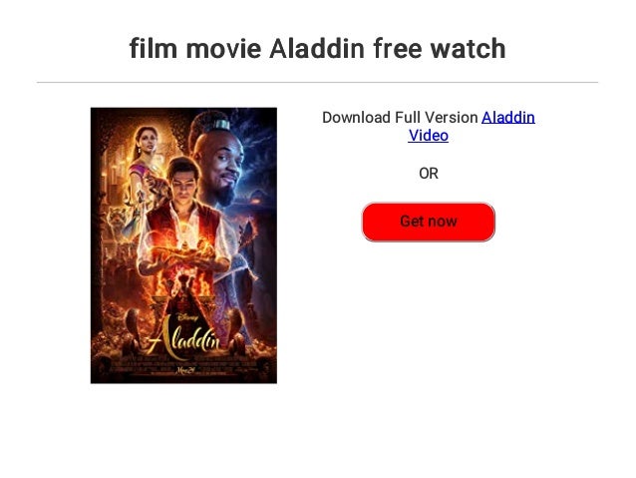Screen dimensions: 636x478
Task: Click the word watch in the heading
Action: [x=469, y=48]
